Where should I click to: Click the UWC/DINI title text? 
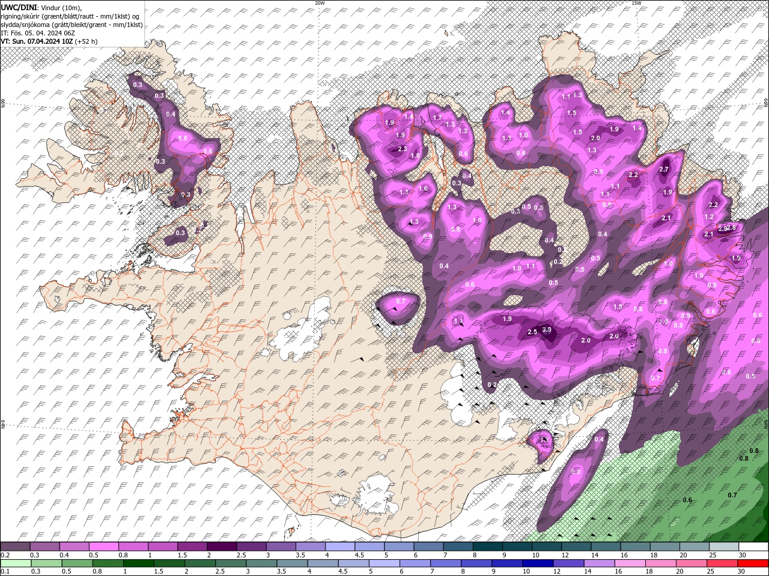pos(18,7)
